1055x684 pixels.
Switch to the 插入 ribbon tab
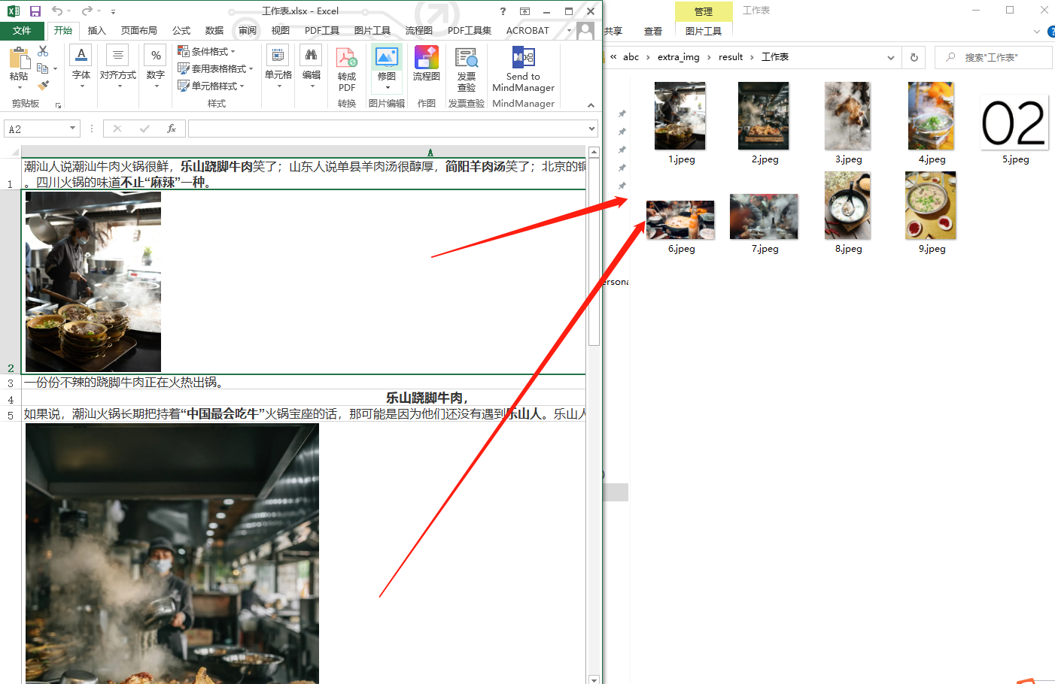pyautogui.click(x=96, y=31)
